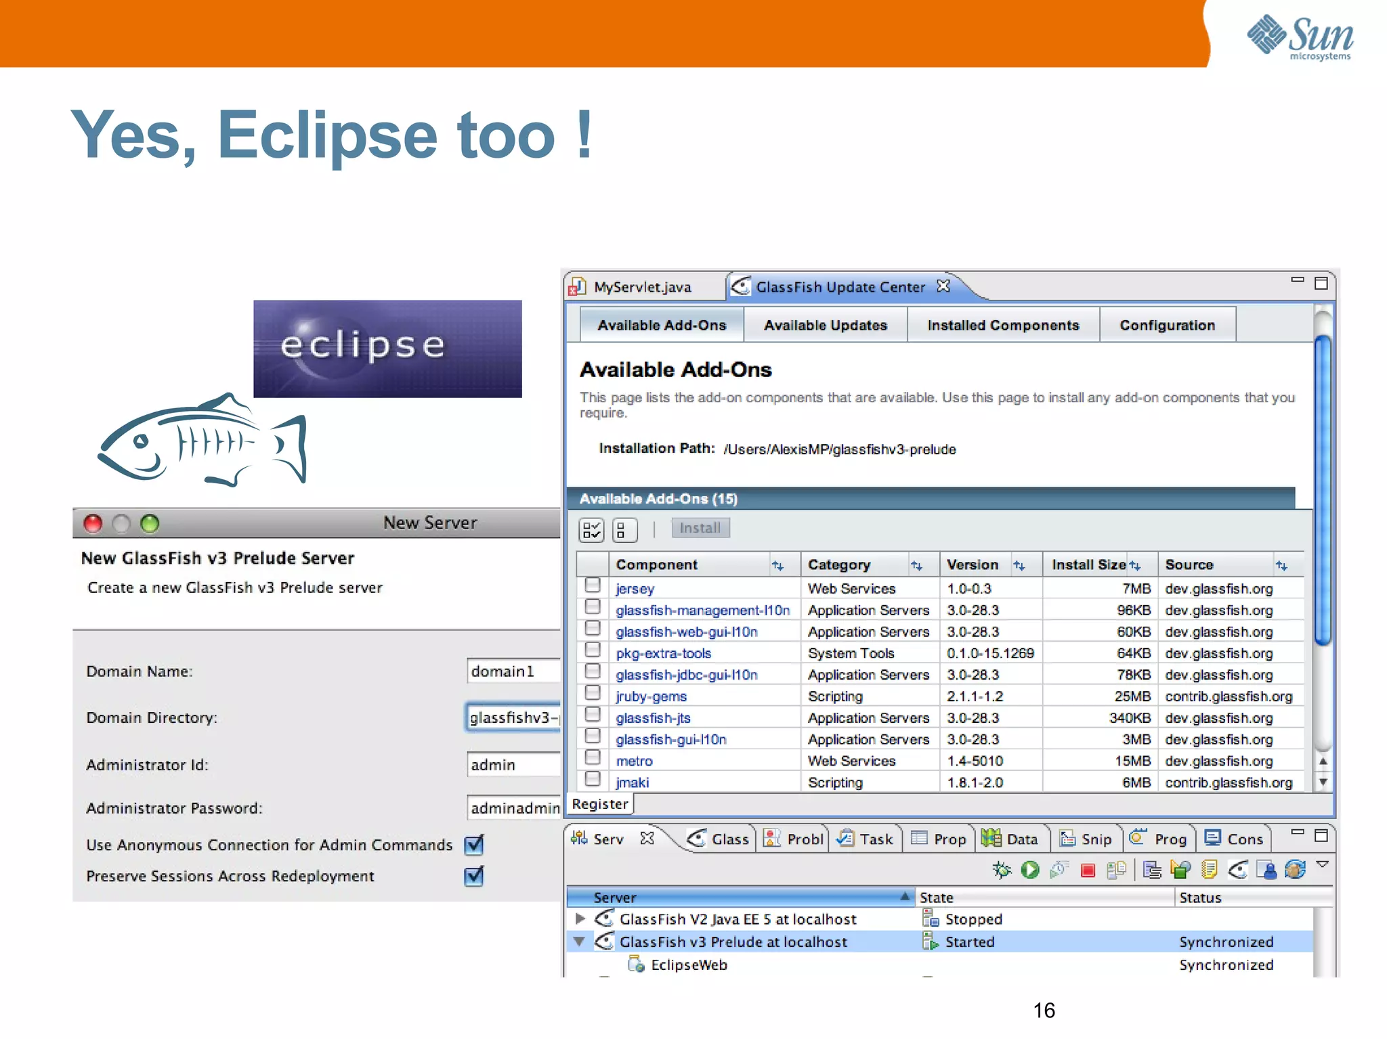1387x1039 pixels.
Task: Start the server in debug mode
Action: pos(1001,870)
